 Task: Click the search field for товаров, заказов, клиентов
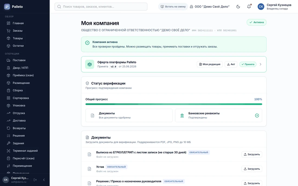click(x=101, y=7)
